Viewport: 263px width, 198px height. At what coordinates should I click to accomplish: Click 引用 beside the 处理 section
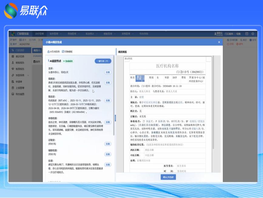(x=108, y=165)
